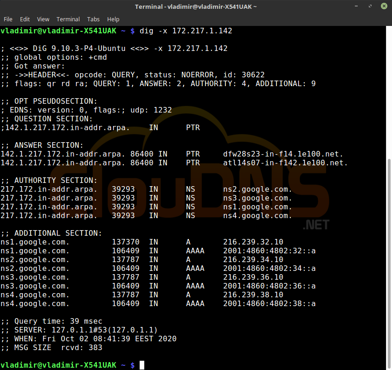
Task: Click 'ns4.google.com.' in authority section
Action: click(257, 215)
